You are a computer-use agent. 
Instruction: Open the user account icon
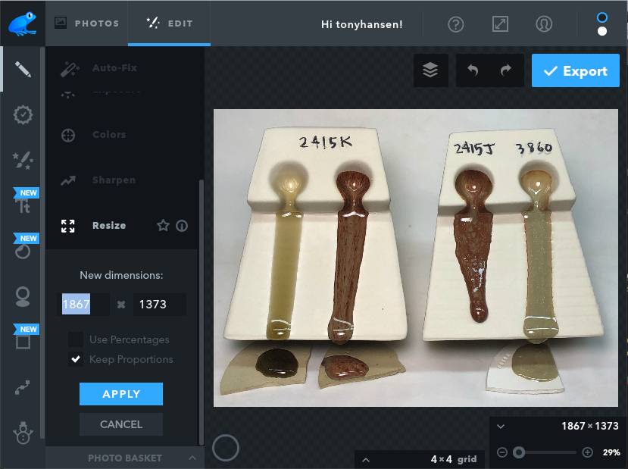click(544, 24)
